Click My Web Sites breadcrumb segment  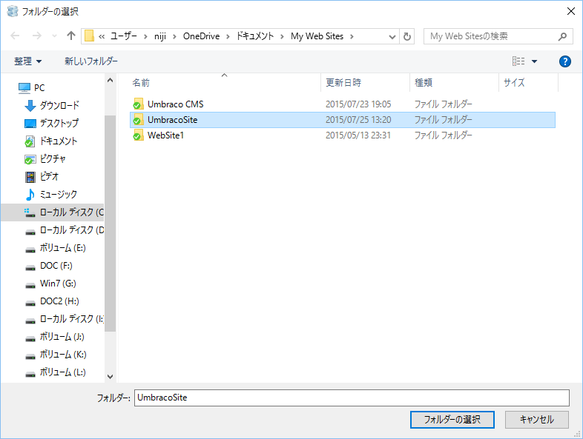click(317, 36)
